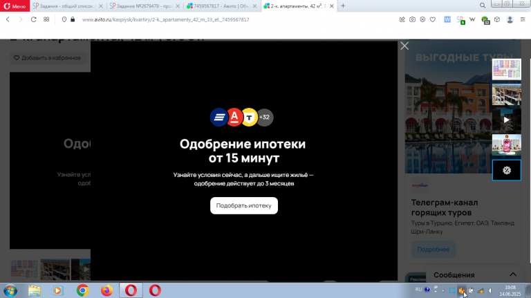The width and height of the screenshot is (531, 298).
Task: Show site security lock info
Action: coord(73,19)
